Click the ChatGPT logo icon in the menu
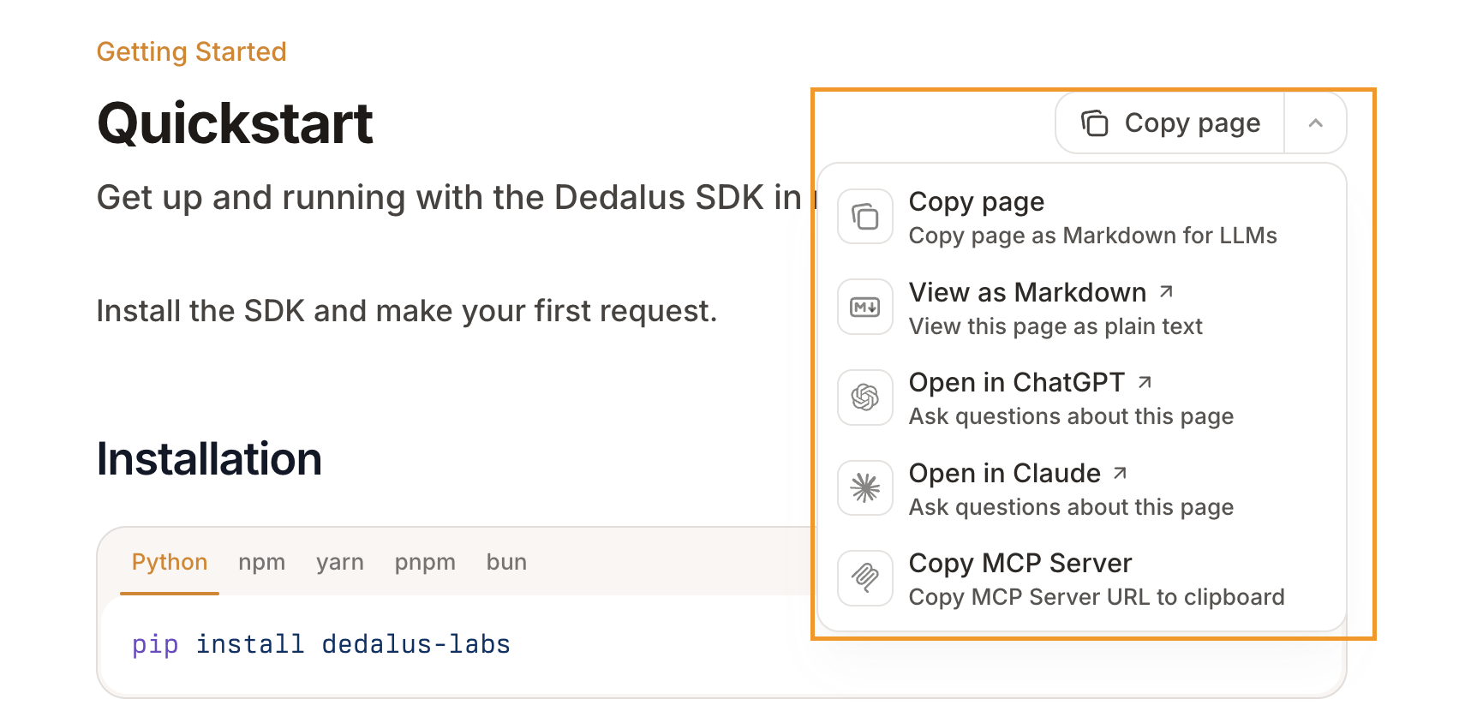The height and width of the screenshot is (723, 1465). coord(864,397)
